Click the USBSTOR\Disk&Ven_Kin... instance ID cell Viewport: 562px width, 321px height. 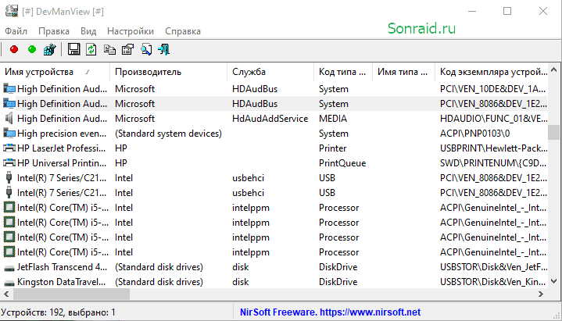(x=493, y=282)
